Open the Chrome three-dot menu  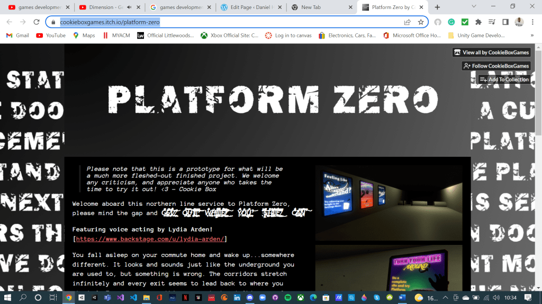[x=532, y=22]
